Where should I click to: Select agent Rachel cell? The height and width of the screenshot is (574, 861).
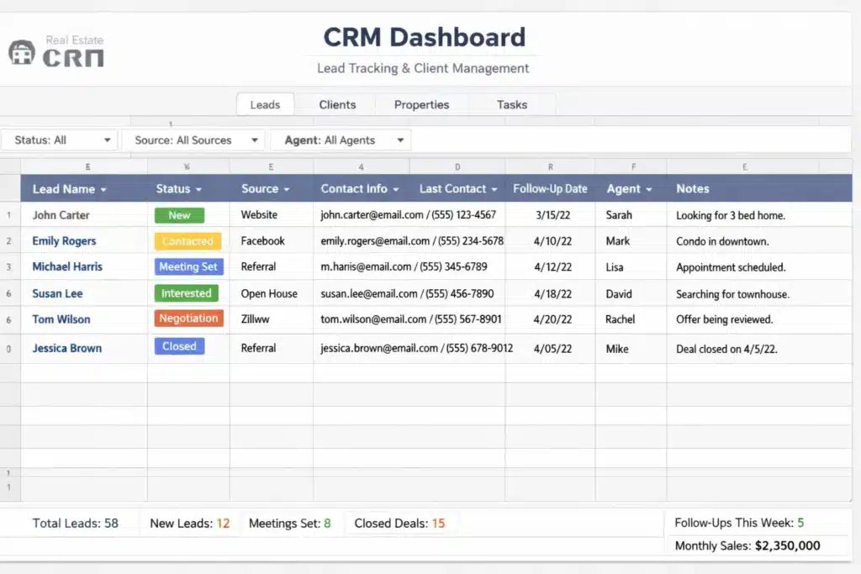[620, 319]
